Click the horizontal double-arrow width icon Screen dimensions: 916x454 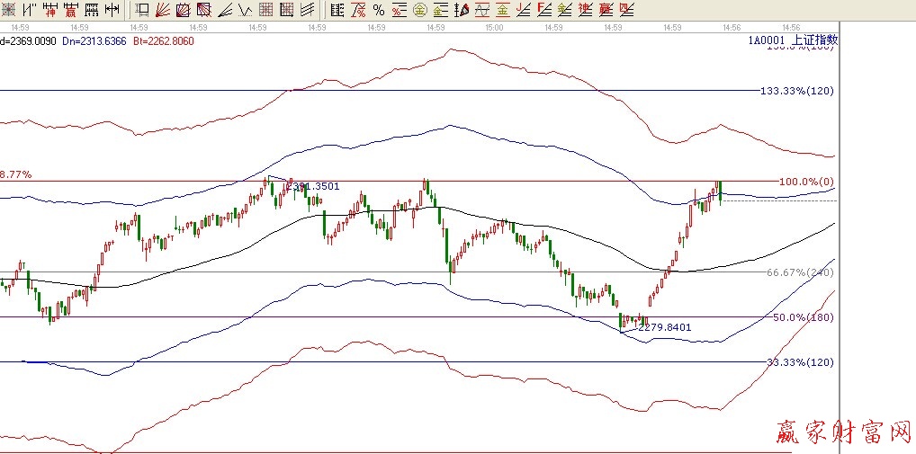pyautogui.click(x=112, y=10)
